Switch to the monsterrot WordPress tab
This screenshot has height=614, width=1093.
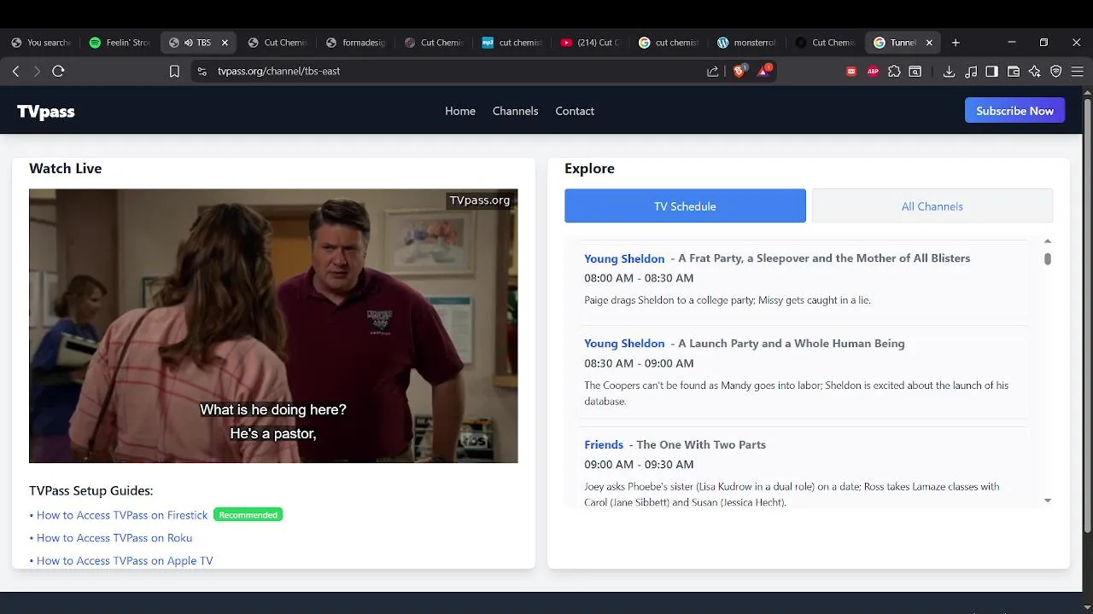tap(747, 43)
